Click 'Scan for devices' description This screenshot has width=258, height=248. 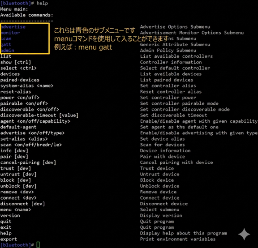point(163,145)
